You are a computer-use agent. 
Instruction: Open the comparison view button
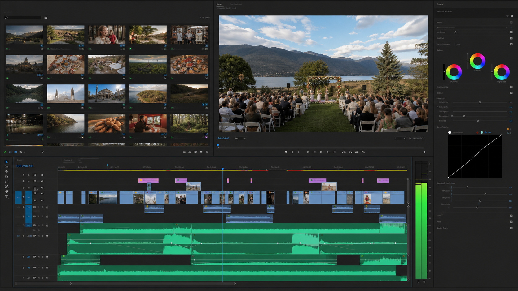[x=363, y=152]
